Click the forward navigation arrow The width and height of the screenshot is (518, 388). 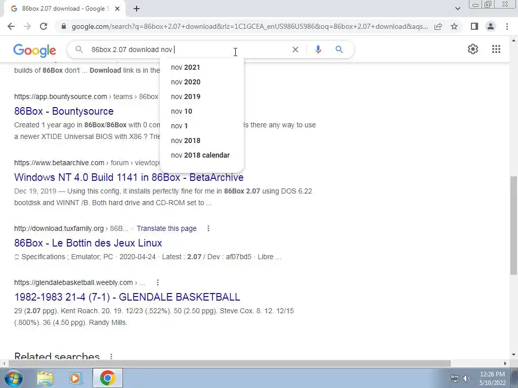pos(27,26)
